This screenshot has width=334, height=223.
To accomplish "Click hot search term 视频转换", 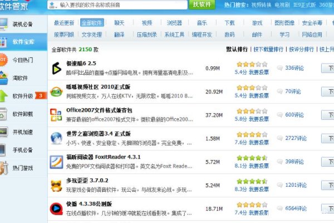I will [262, 5].
